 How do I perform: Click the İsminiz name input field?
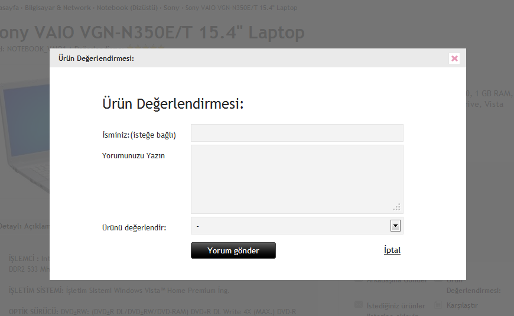tap(297, 133)
